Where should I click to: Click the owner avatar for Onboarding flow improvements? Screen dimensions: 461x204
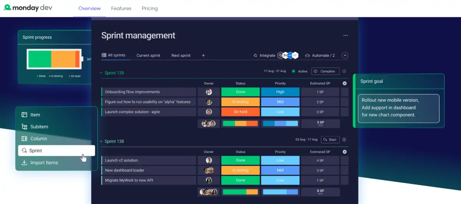[x=209, y=92]
